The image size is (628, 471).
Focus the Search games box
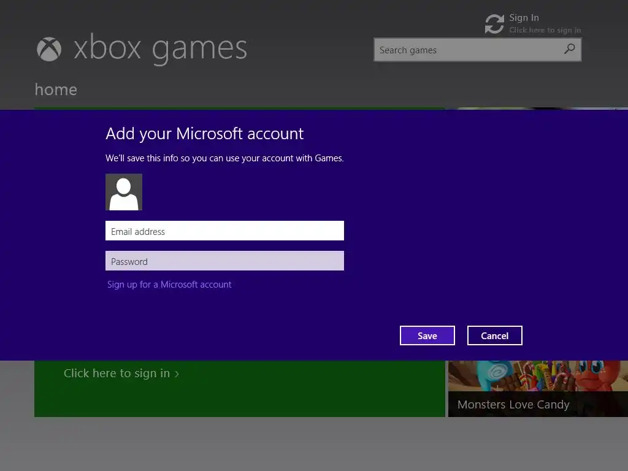(x=477, y=50)
